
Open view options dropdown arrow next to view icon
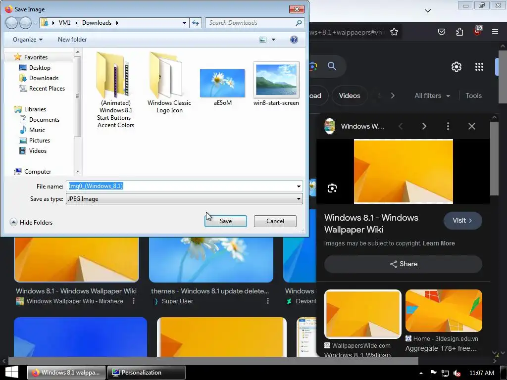[x=273, y=40]
